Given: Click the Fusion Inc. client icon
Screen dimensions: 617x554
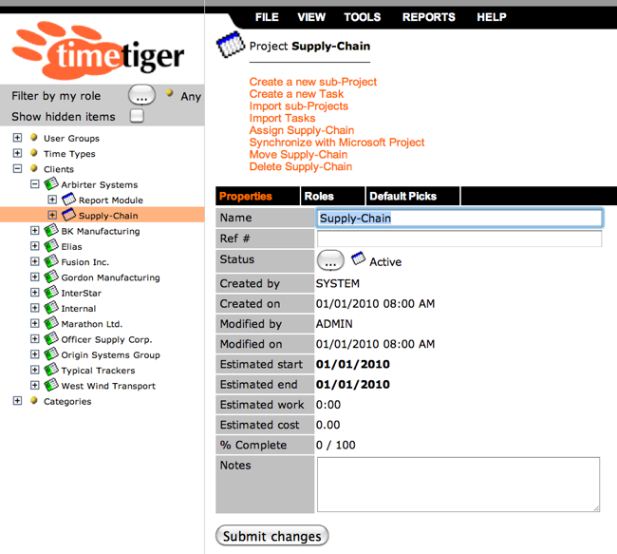Looking at the screenshot, I should tap(51, 260).
